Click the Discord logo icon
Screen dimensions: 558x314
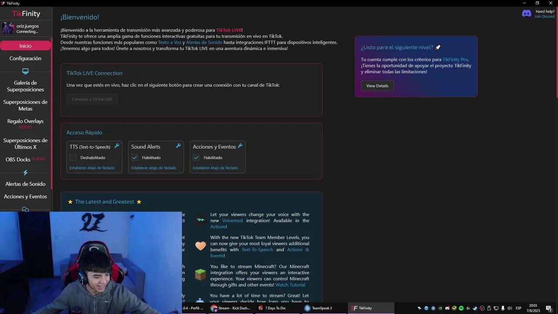[x=527, y=14]
